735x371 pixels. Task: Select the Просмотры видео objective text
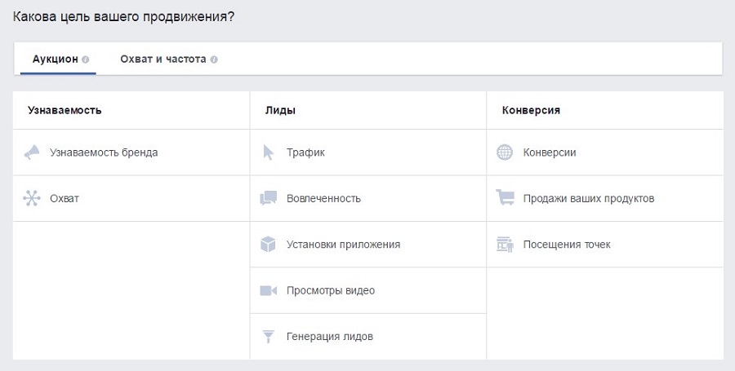331,290
